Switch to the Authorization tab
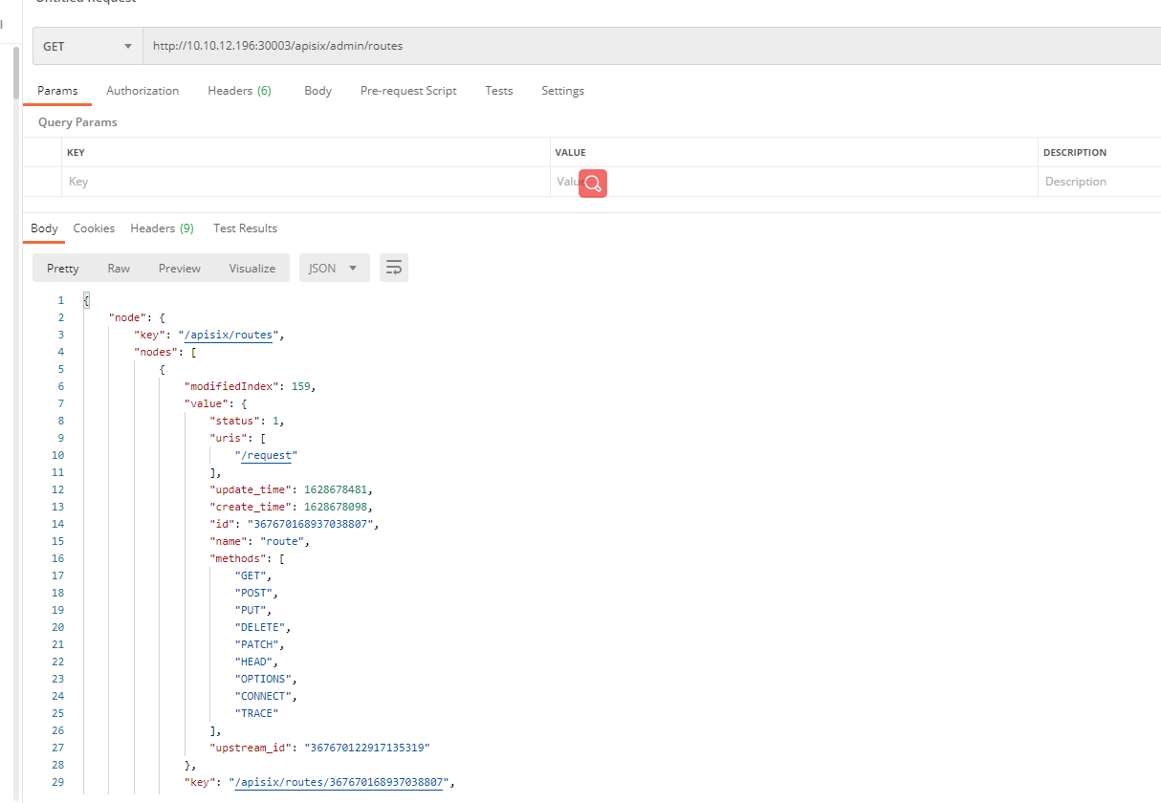Screen dimensions: 1161x803 [142, 90]
